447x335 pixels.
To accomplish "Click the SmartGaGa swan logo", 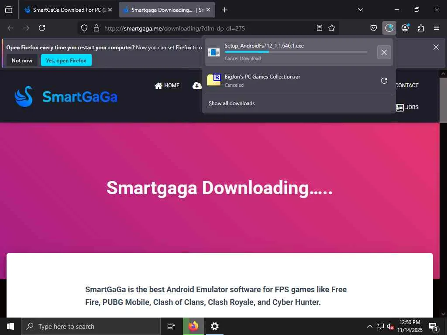I will pos(24,96).
